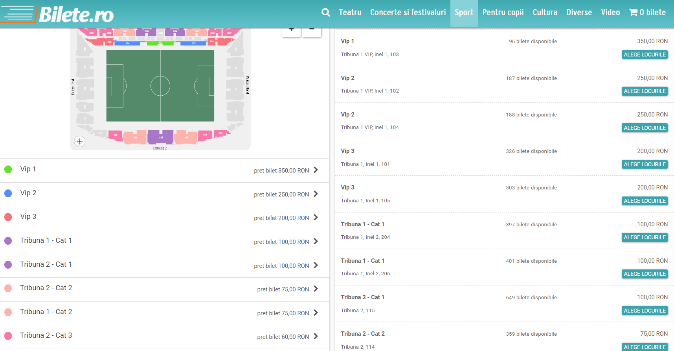Screen dimensions: 674x351
Task: Expand Tribuna 2 - Cat 2 chevron
Action: point(316,289)
